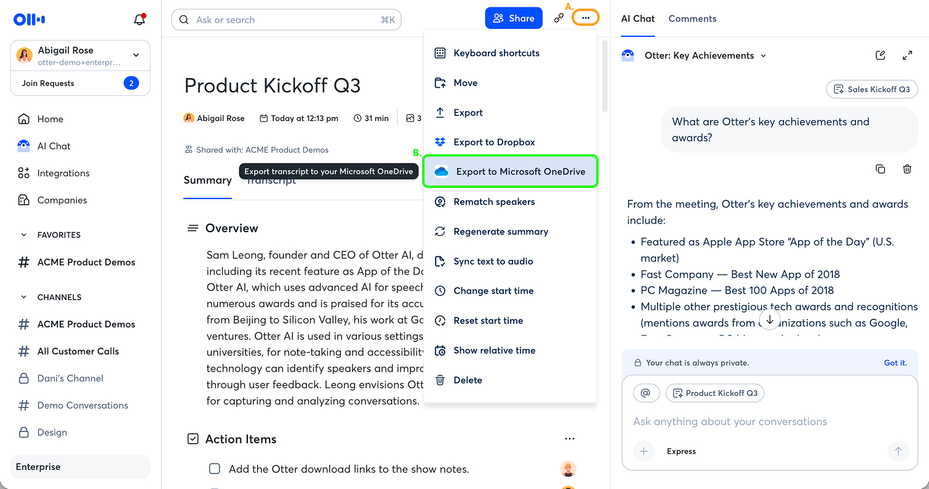Open the three-dot more options menu
The height and width of the screenshot is (489, 929).
coord(585,18)
